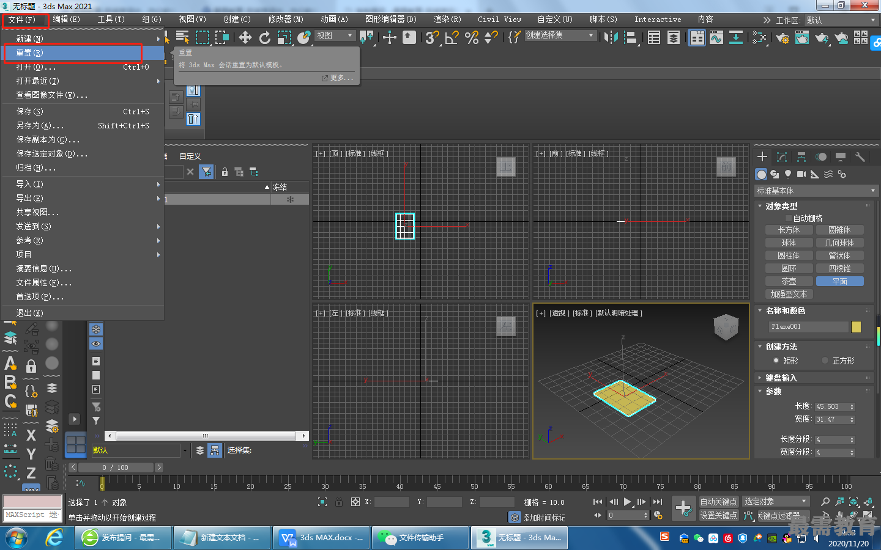This screenshot has width=881, height=550.
Task: Open the 渲染(R) menu
Action: [447, 20]
